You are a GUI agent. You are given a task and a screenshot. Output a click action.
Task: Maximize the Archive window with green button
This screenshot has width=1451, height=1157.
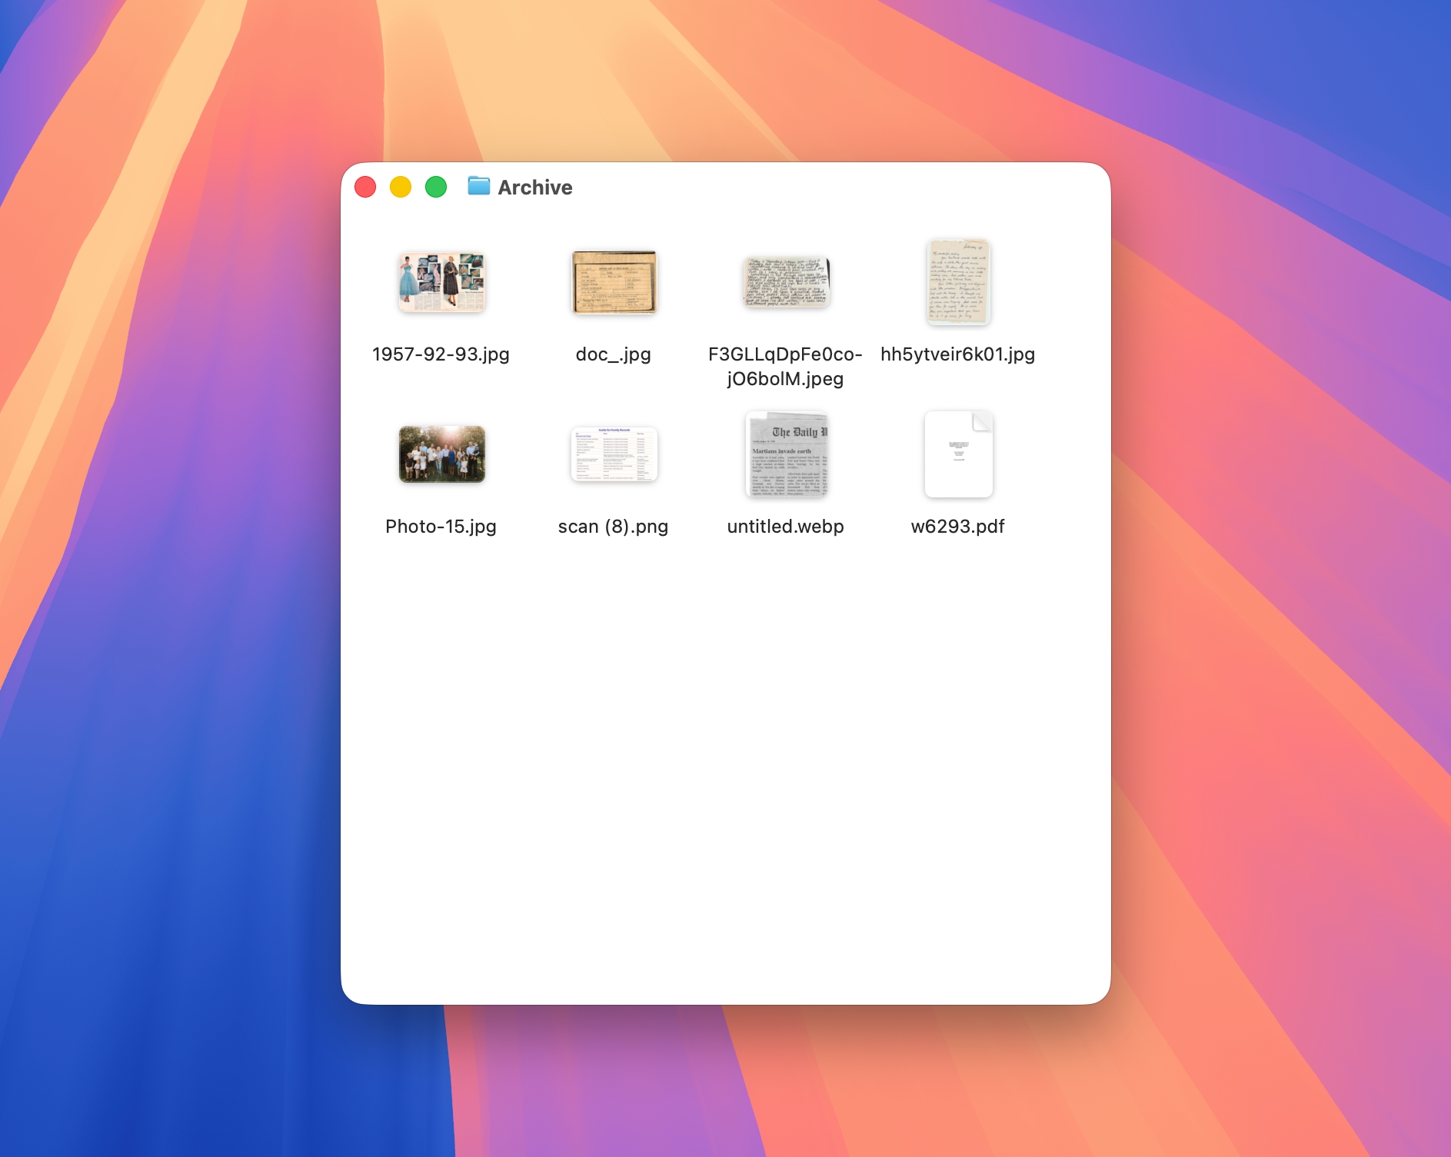436,187
